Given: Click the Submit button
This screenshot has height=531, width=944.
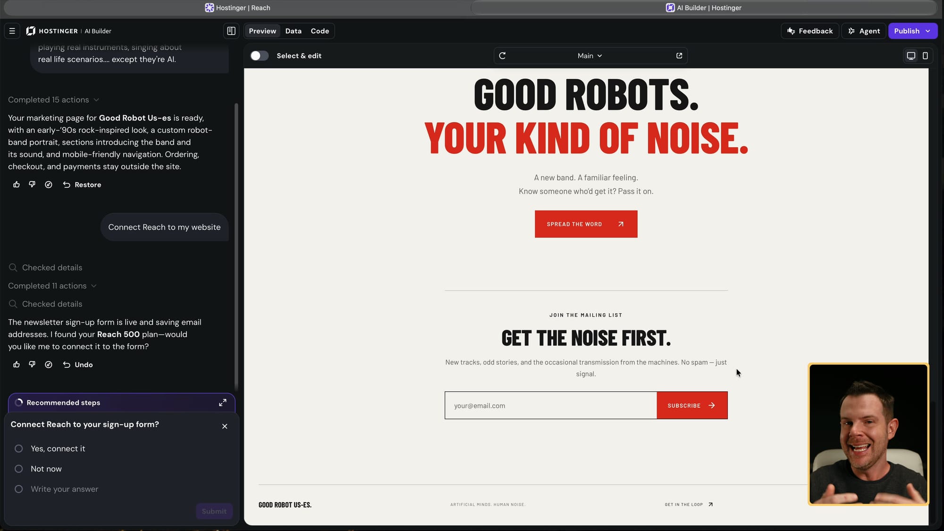Looking at the screenshot, I should 214,511.
